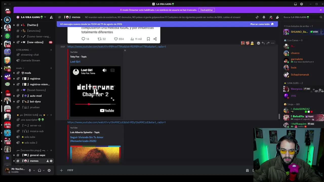Open second YouTube URL with y13ixMXCzzE
This screenshot has width=324, height=182.
pyautogui.click(x=116, y=122)
